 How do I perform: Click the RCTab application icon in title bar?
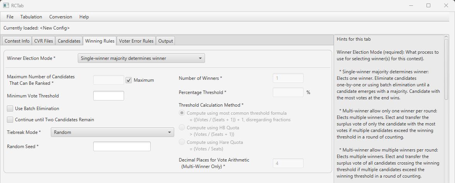(x=6, y=5)
